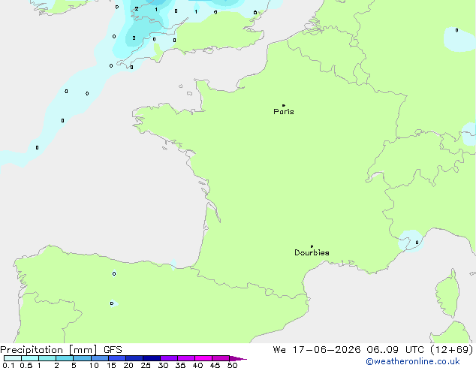Click the 25 legend scale value
This screenshot has height=368, width=476.
(x=146, y=365)
